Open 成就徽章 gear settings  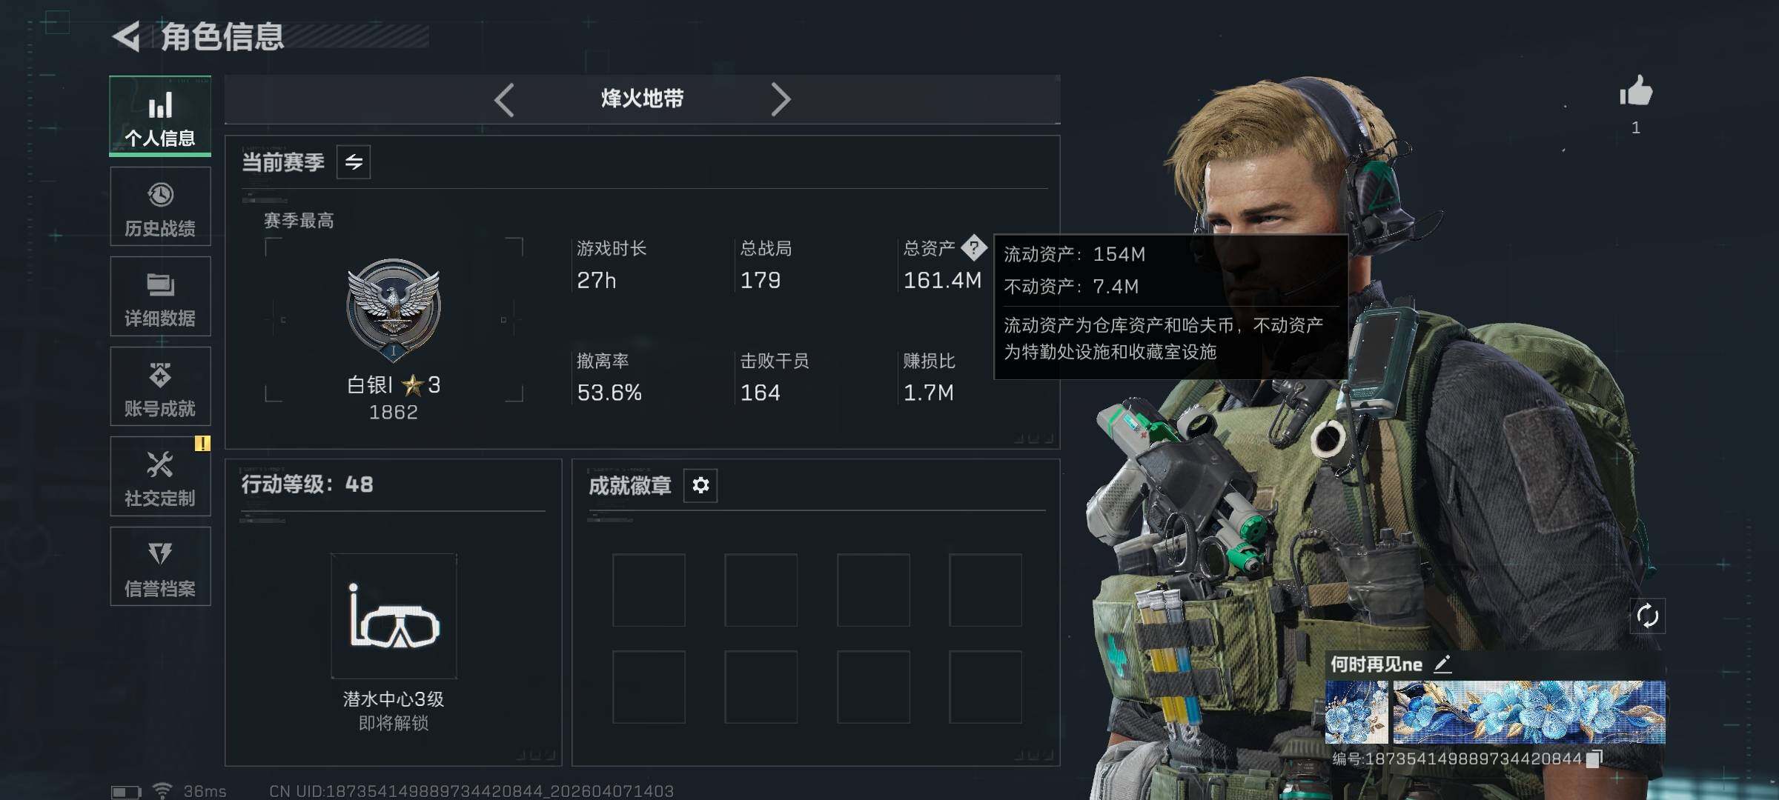click(700, 485)
